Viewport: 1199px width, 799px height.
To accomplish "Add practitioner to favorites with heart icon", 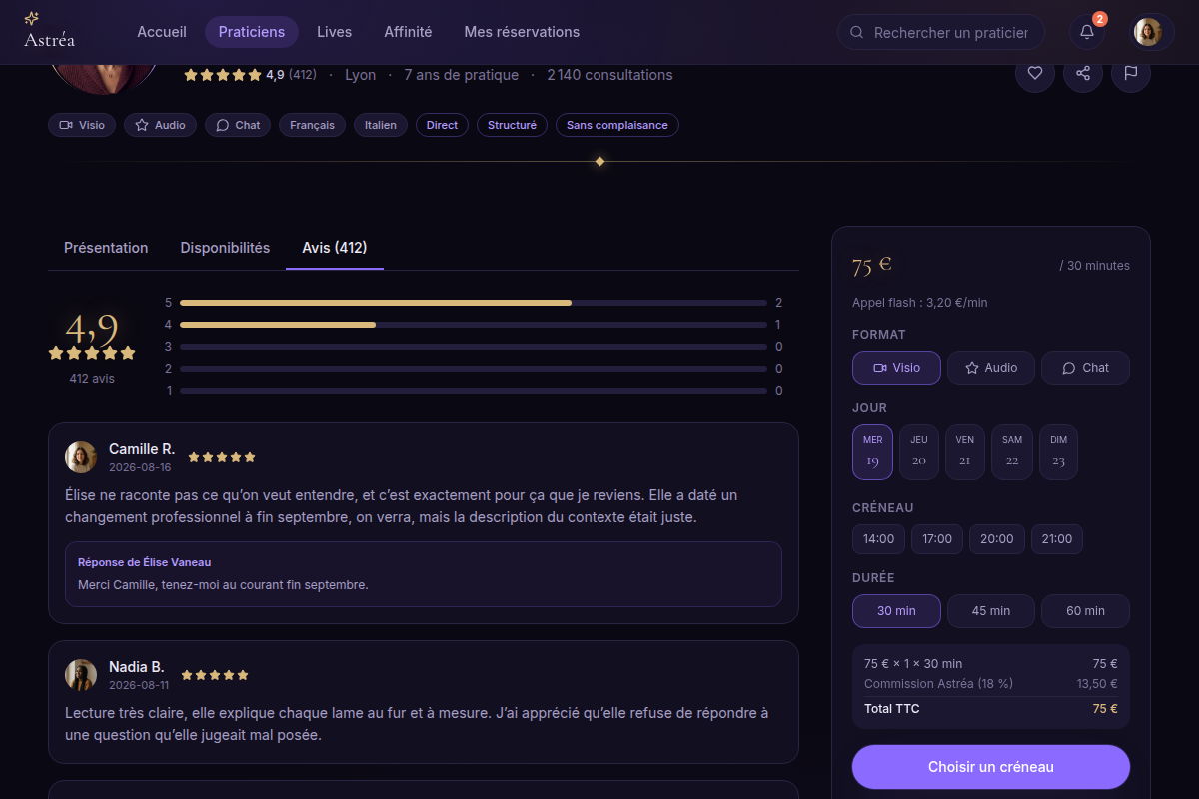I will click(x=1035, y=73).
